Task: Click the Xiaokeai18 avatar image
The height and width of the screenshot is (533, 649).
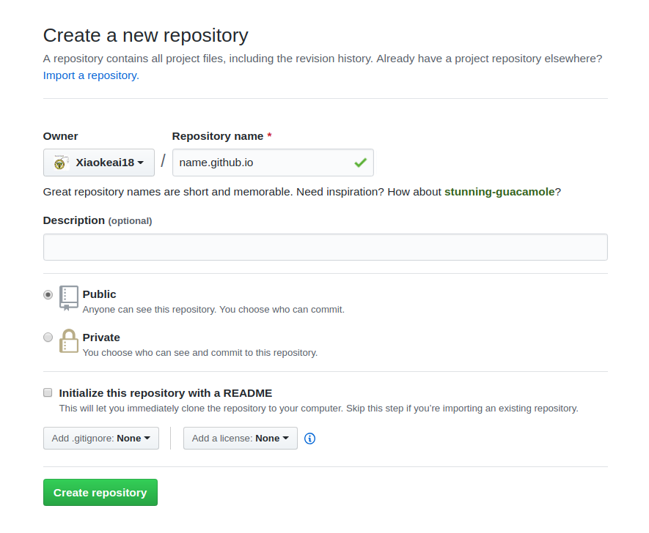Action: [60, 163]
